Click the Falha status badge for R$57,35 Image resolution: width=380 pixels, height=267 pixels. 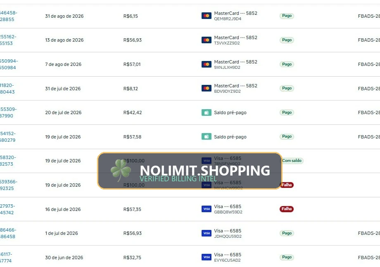(287, 209)
